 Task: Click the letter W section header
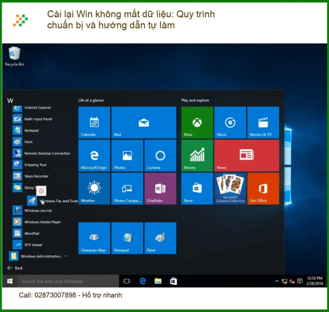coord(10,101)
